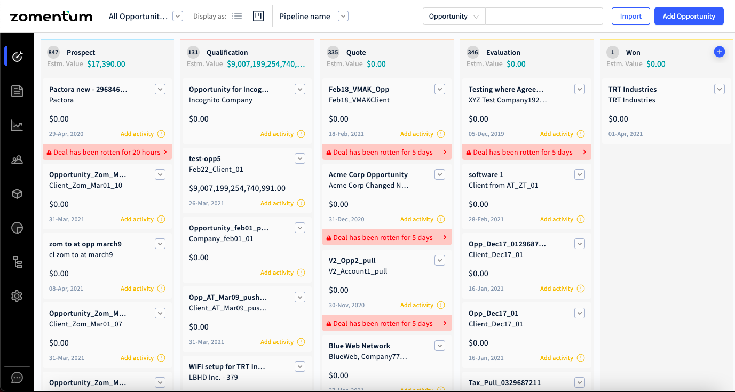Viewport: 735px width, 392px height.
Task: Expand the All Opportunities filter dropdown
Action: tap(178, 16)
